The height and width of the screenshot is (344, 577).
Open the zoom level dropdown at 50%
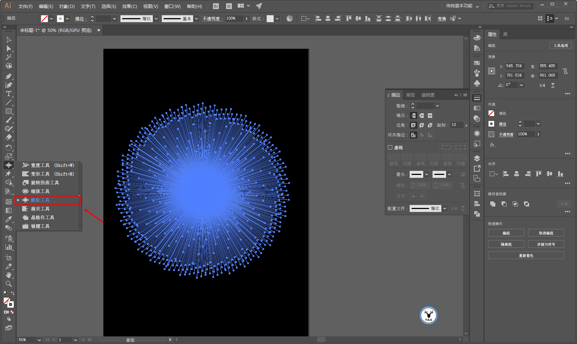coord(39,340)
